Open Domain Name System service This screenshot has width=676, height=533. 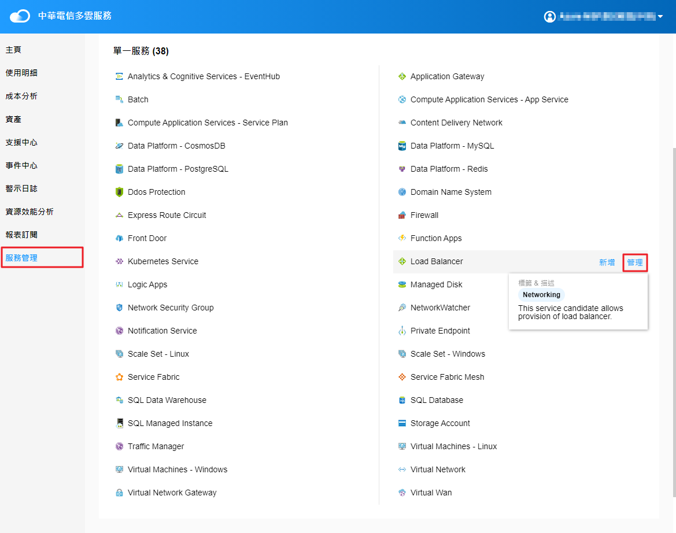coord(451,192)
